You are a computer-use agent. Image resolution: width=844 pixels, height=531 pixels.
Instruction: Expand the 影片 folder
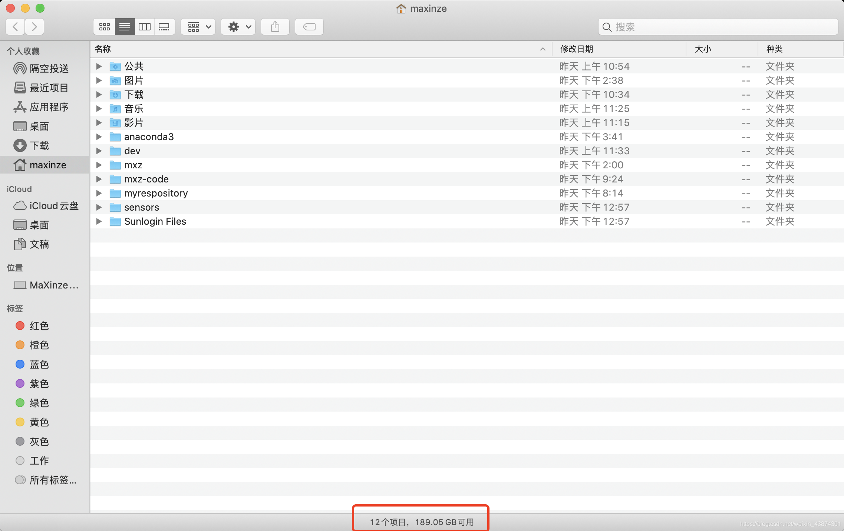click(x=99, y=123)
